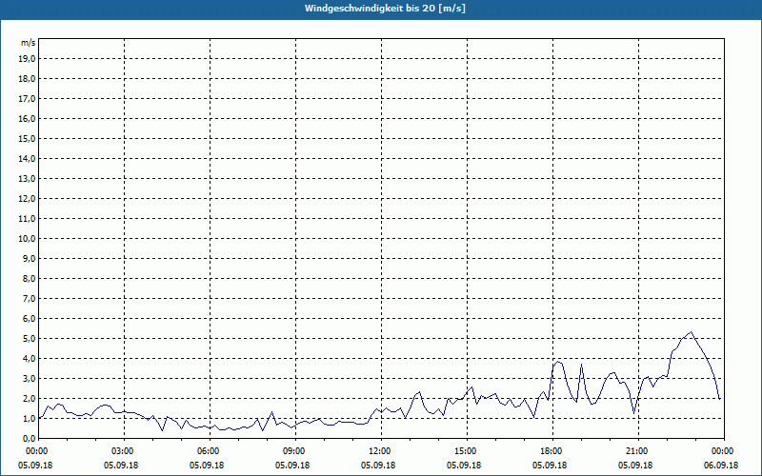Click the '05.09.18' date beneath 12:00

378,465
